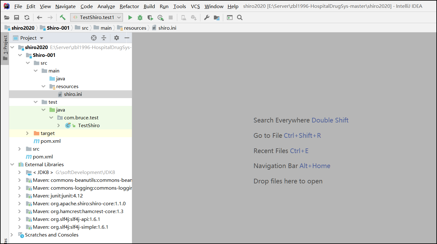Click src in the navigation breadcrumb
The height and width of the screenshot is (244, 437).
[81, 28]
